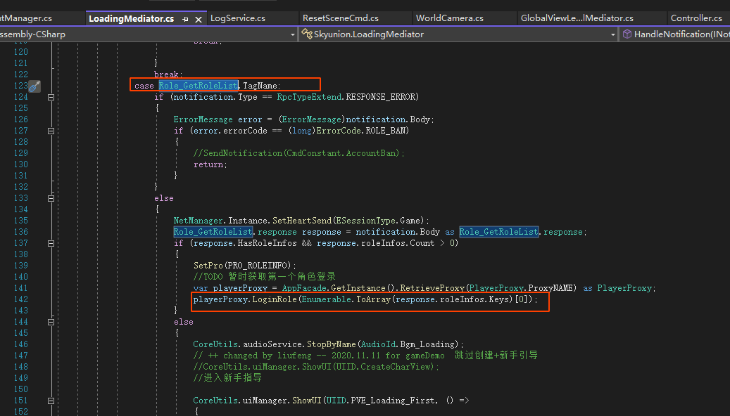Switch to the LogService.cs tab
Image resolution: width=730 pixels, height=416 pixels.
point(237,18)
